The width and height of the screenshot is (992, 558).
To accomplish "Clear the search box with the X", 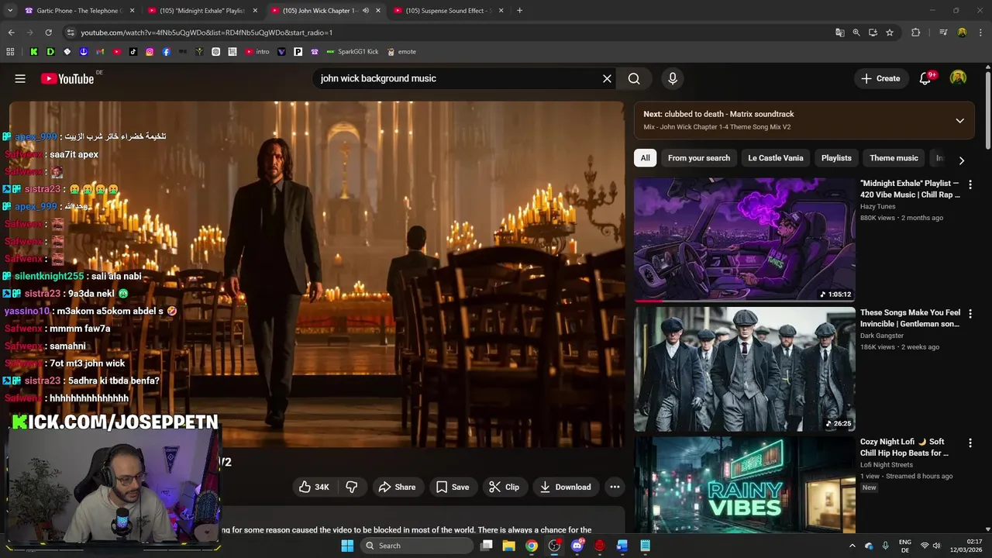I will click(607, 78).
